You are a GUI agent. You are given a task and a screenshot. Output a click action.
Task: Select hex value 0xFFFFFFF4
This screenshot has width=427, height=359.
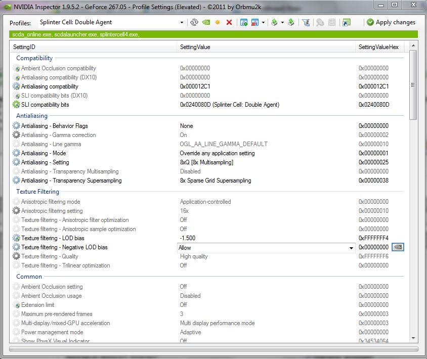(x=373, y=238)
